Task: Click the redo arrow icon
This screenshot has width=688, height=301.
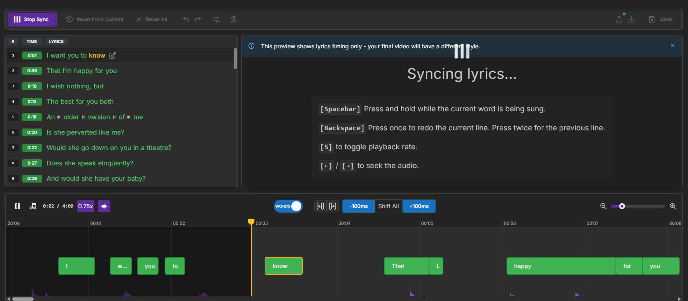Action: point(198,19)
